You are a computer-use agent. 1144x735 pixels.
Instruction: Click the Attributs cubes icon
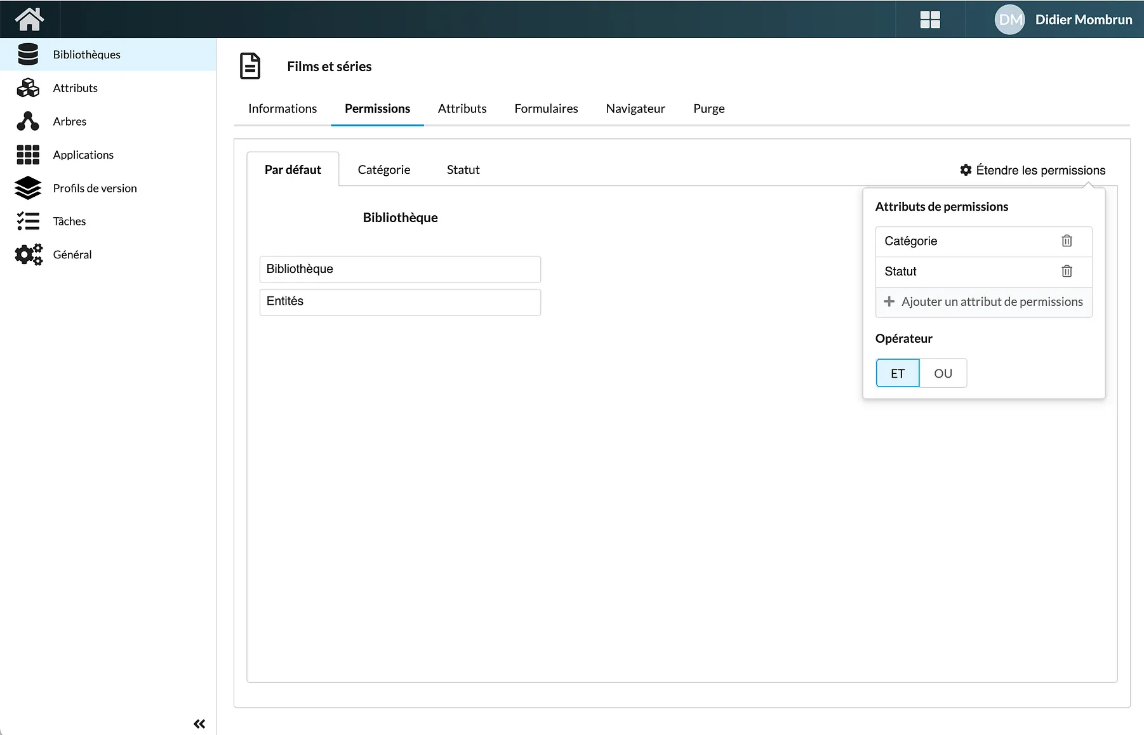(28, 88)
